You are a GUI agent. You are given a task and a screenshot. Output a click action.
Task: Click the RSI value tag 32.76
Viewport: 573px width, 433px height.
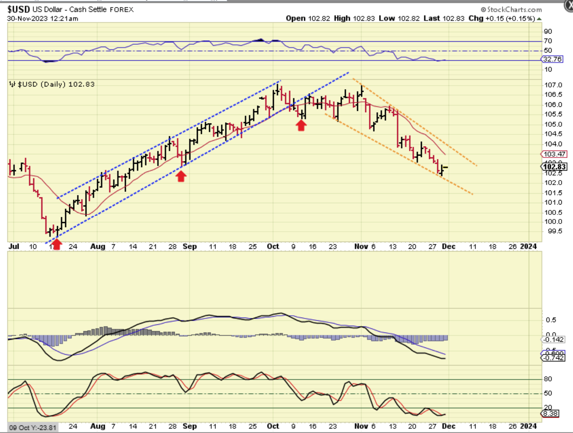(552, 59)
